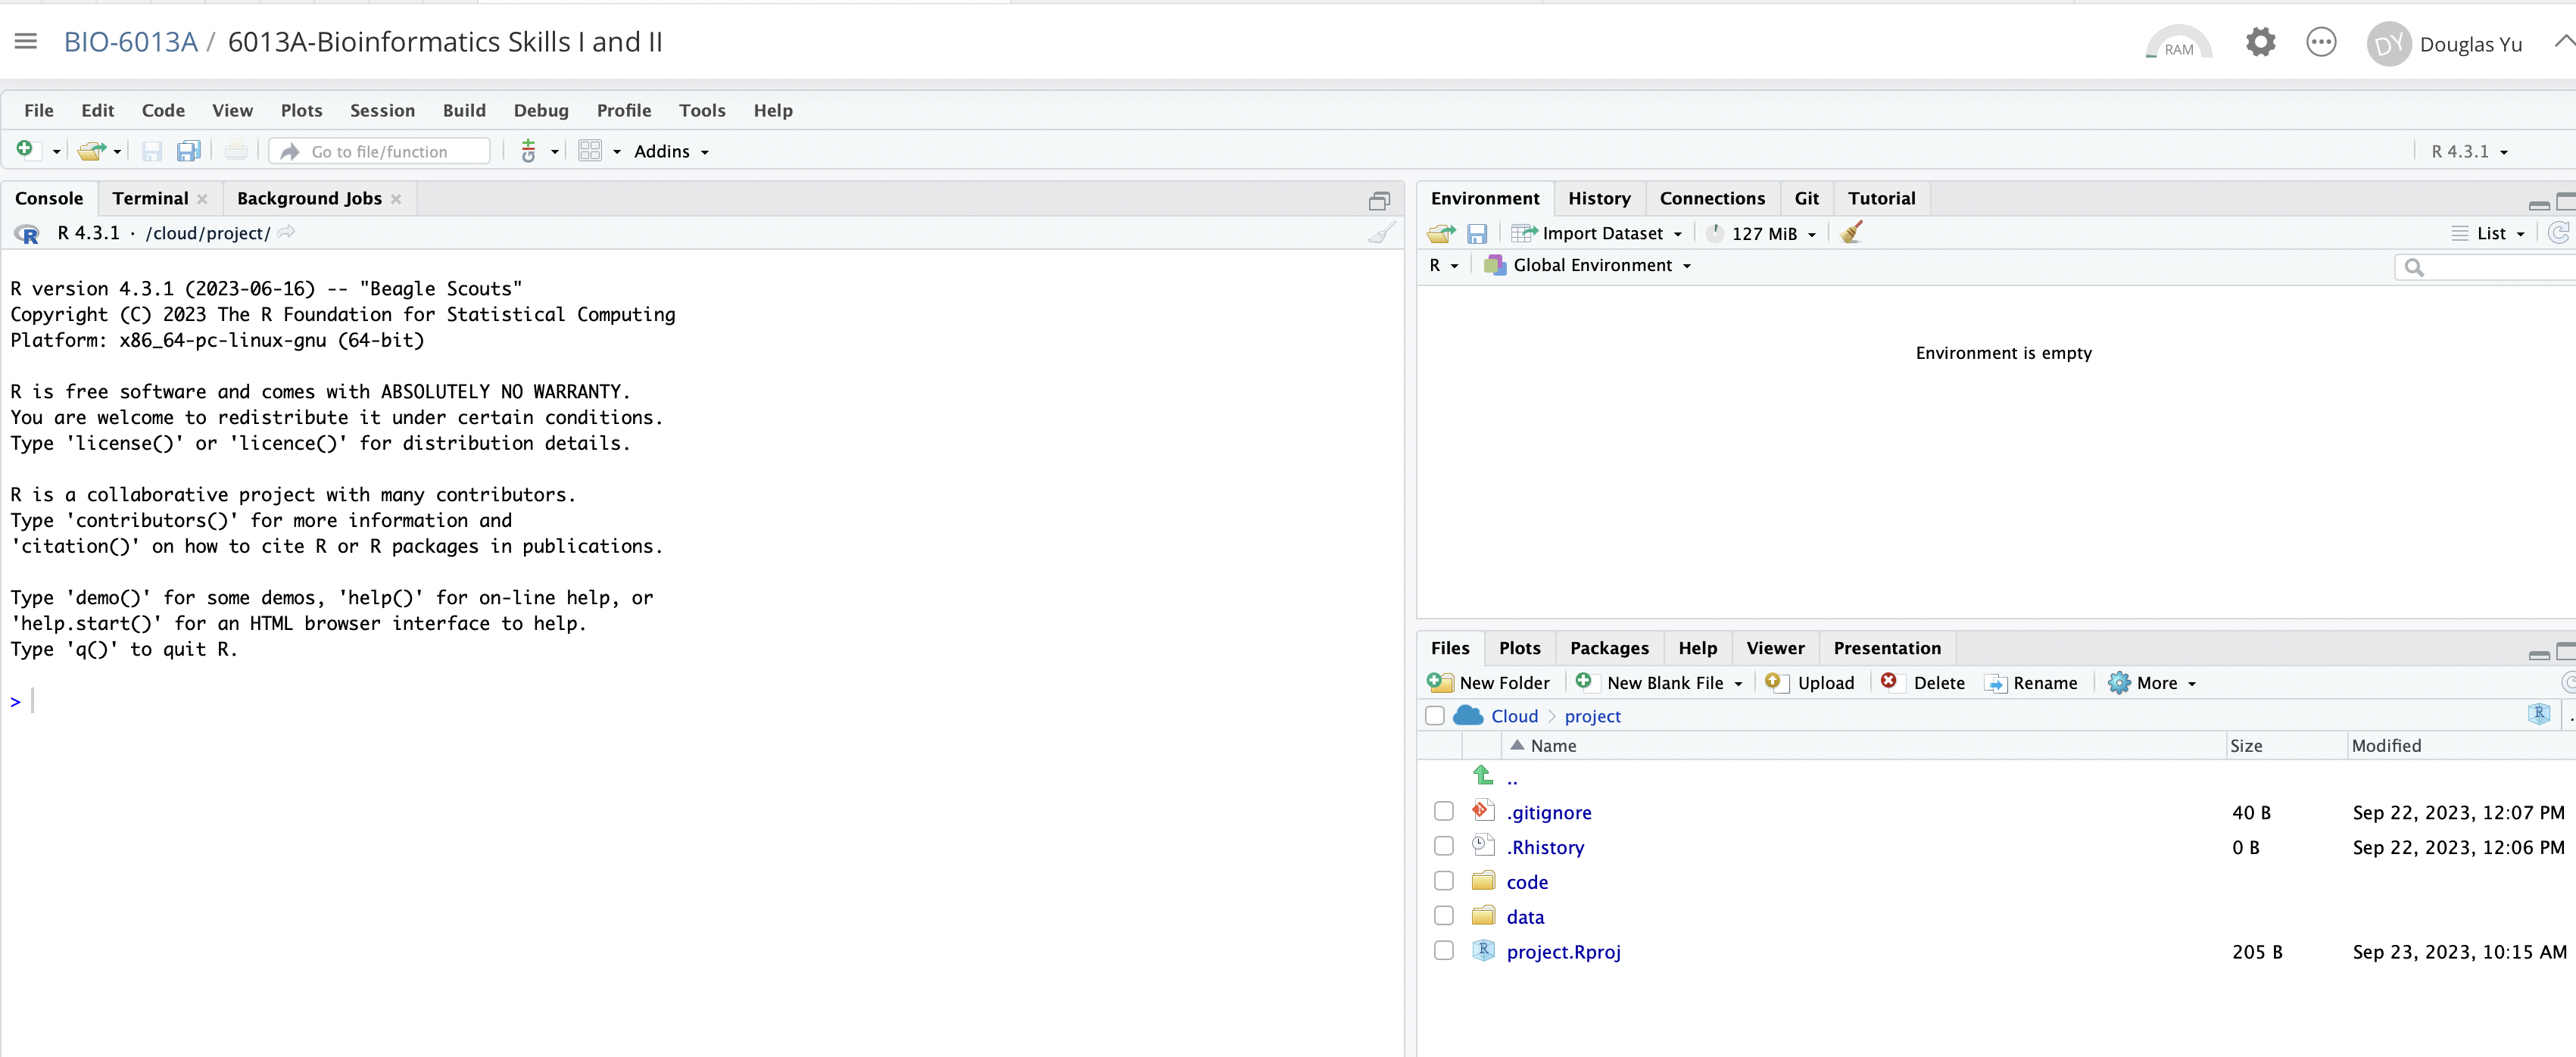Screen dimensions: 2576x1057
Task: Open the project.Rproj file
Action: pyautogui.click(x=1563, y=952)
